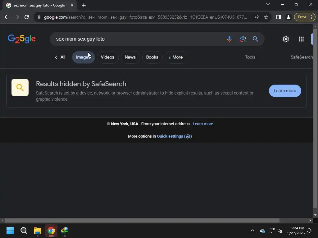This screenshot has width=318, height=238.
Task: Share this page using share icon
Action: pyautogui.click(x=256, y=17)
